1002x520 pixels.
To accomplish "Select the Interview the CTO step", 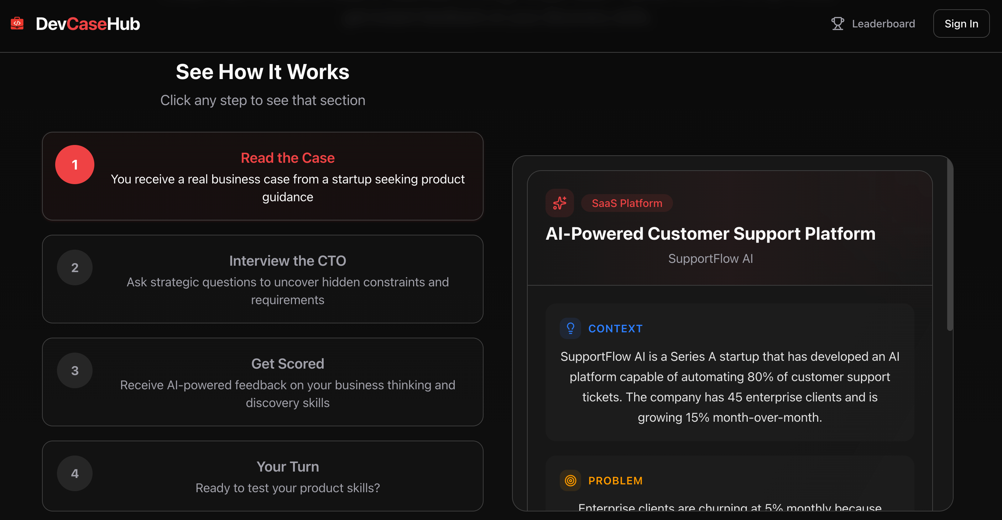I will [287, 261].
